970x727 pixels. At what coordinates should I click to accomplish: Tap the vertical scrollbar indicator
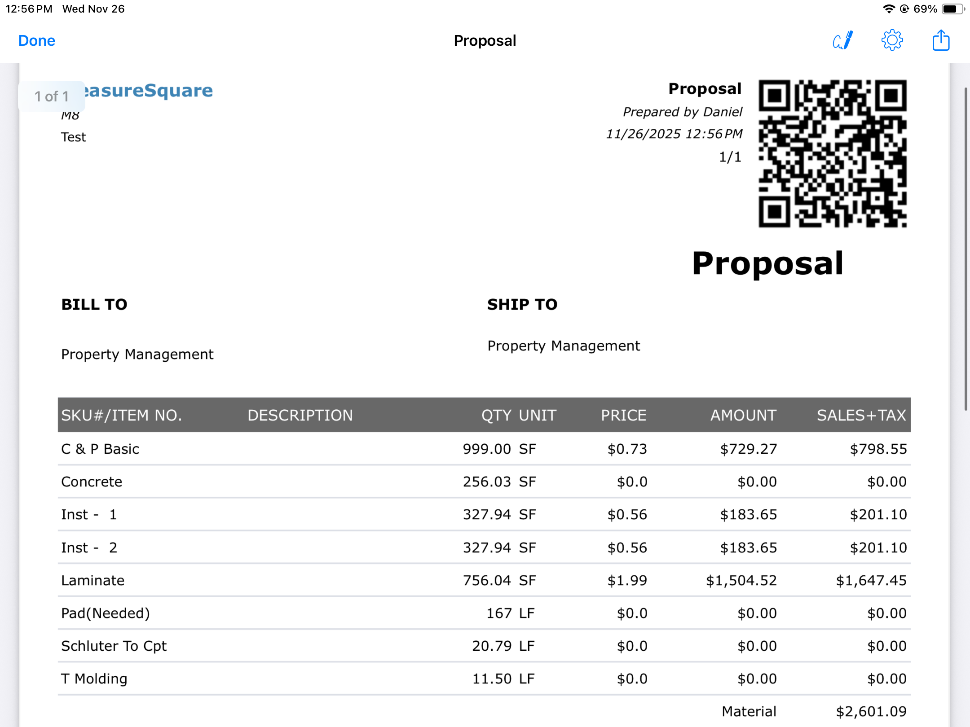(x=966, y=249)
